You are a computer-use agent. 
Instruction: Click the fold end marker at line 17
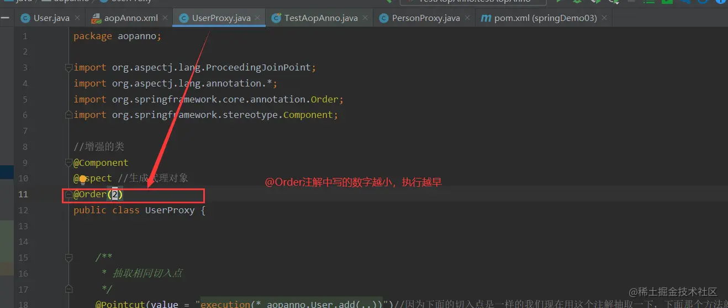coord(68,289)
